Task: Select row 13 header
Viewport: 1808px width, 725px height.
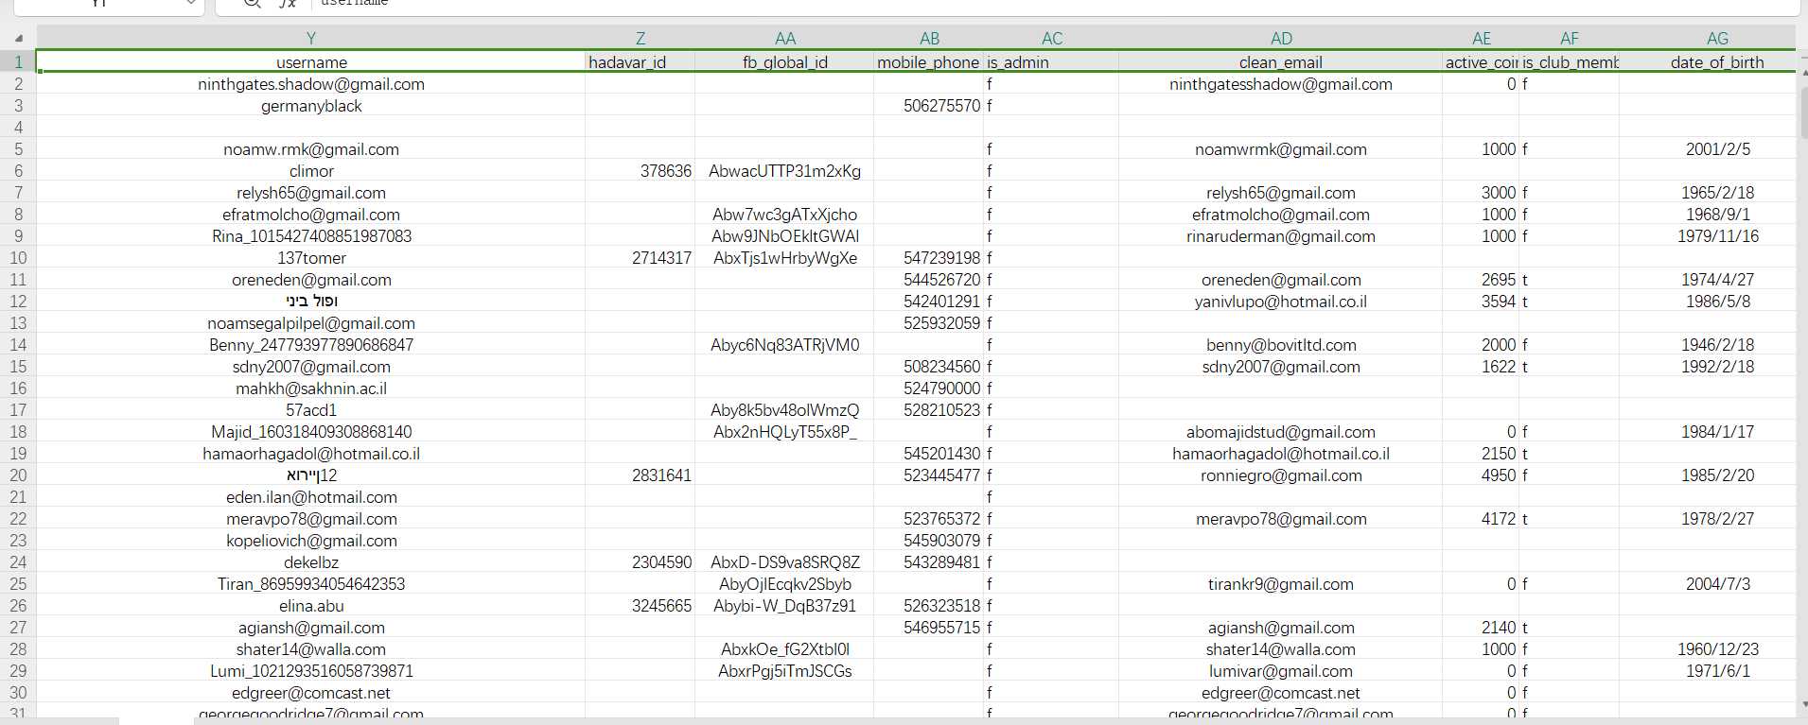Action: (18, 322)
